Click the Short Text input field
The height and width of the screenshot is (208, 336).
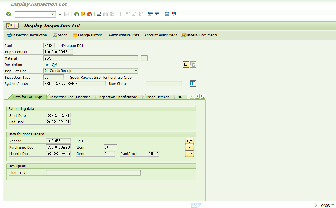click(x=93, y=172)
